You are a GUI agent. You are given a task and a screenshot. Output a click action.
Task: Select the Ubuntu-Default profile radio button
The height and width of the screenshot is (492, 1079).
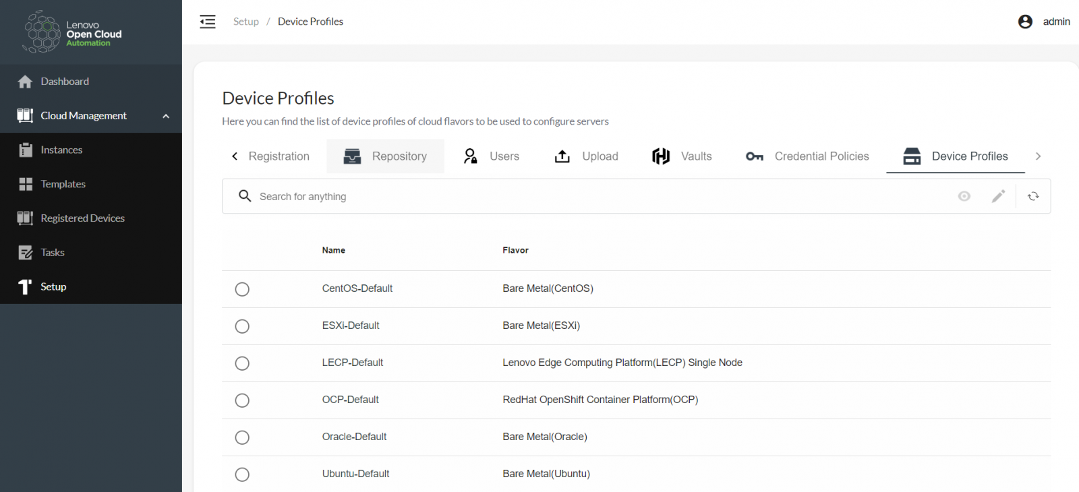click(x=242, y=474)
